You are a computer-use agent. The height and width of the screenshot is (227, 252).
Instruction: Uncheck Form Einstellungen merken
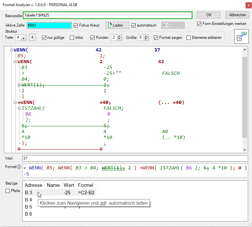pos(199,24)
